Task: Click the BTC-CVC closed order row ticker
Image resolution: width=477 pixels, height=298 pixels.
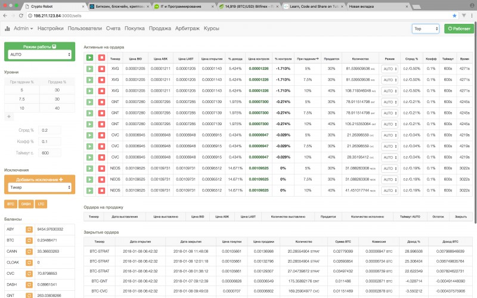Action: click(x=100, y=291)
